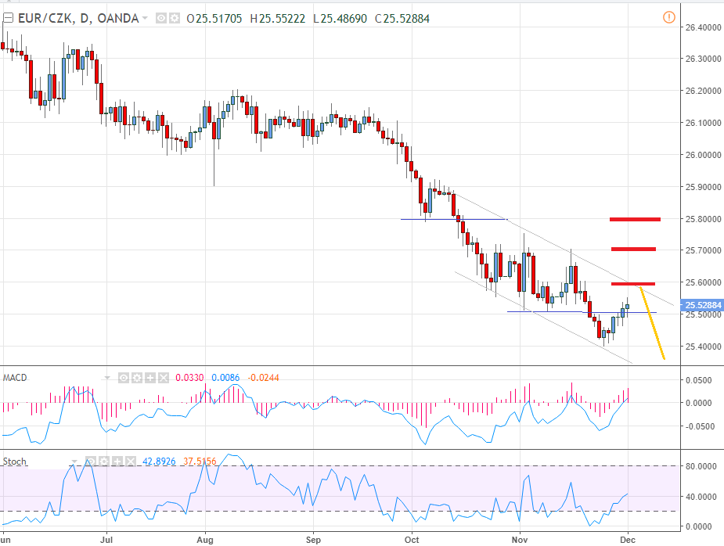724x546 pixels.
Task: Click MACD value 0.0086
Action: pyautogui.click(x=225, y=378)
